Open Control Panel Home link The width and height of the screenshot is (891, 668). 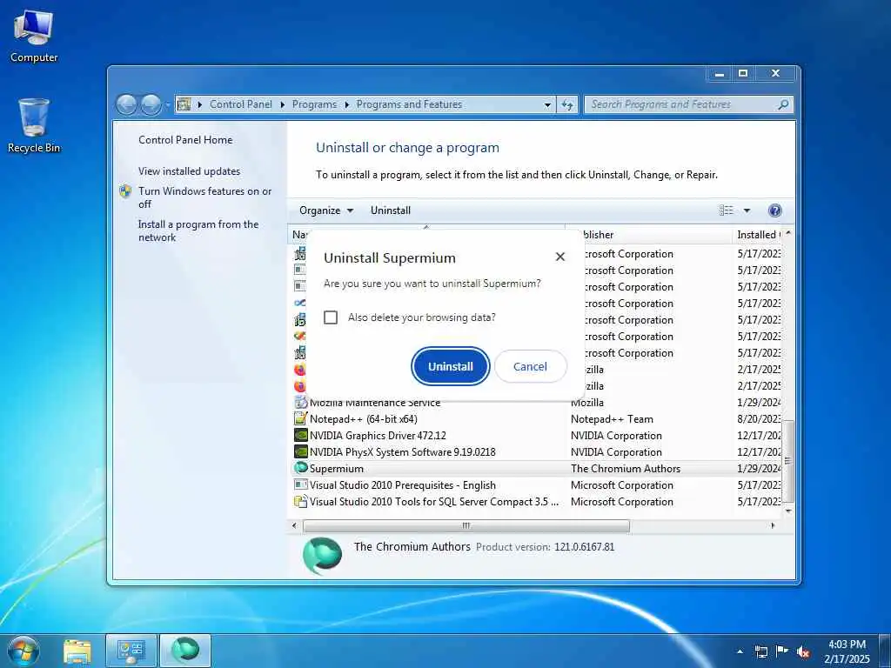click(185, 140)
